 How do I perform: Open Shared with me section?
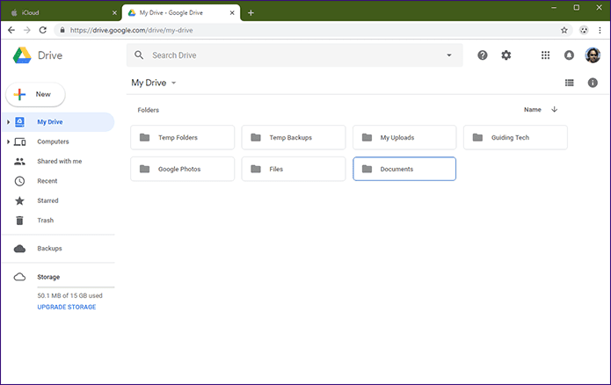(58, 162)
